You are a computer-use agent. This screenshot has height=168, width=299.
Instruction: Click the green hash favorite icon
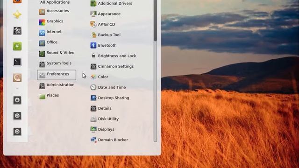(17, 46)
